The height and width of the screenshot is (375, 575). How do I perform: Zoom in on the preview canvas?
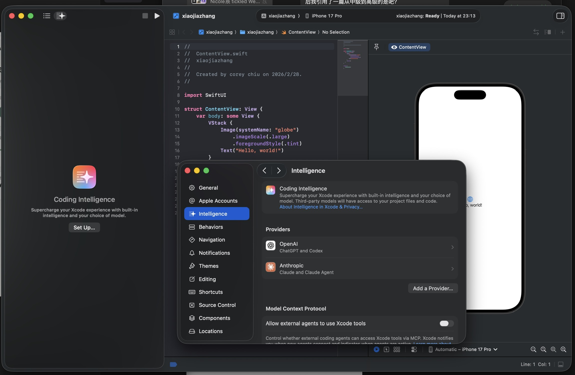click(563, 349)
